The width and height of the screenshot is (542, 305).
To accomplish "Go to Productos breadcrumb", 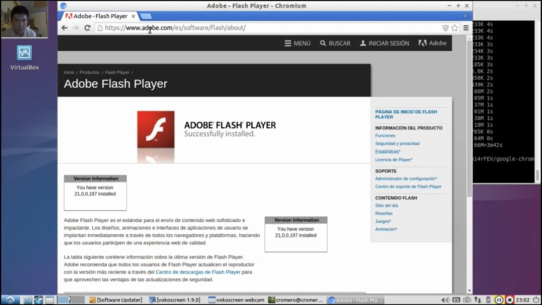I will [x=89, y=72].
